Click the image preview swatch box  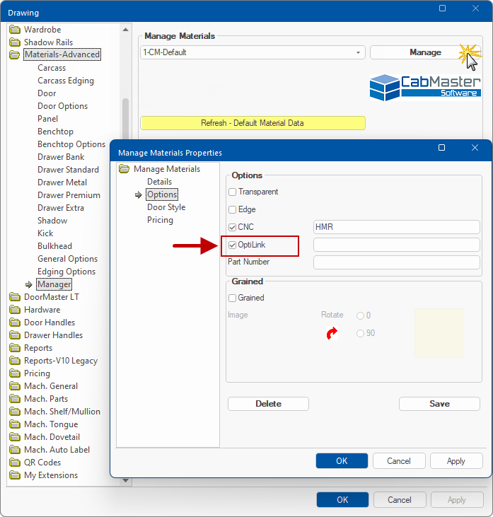(439, 332)
